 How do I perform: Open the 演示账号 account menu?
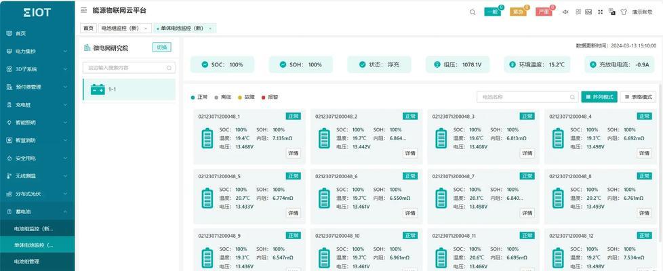642,12
